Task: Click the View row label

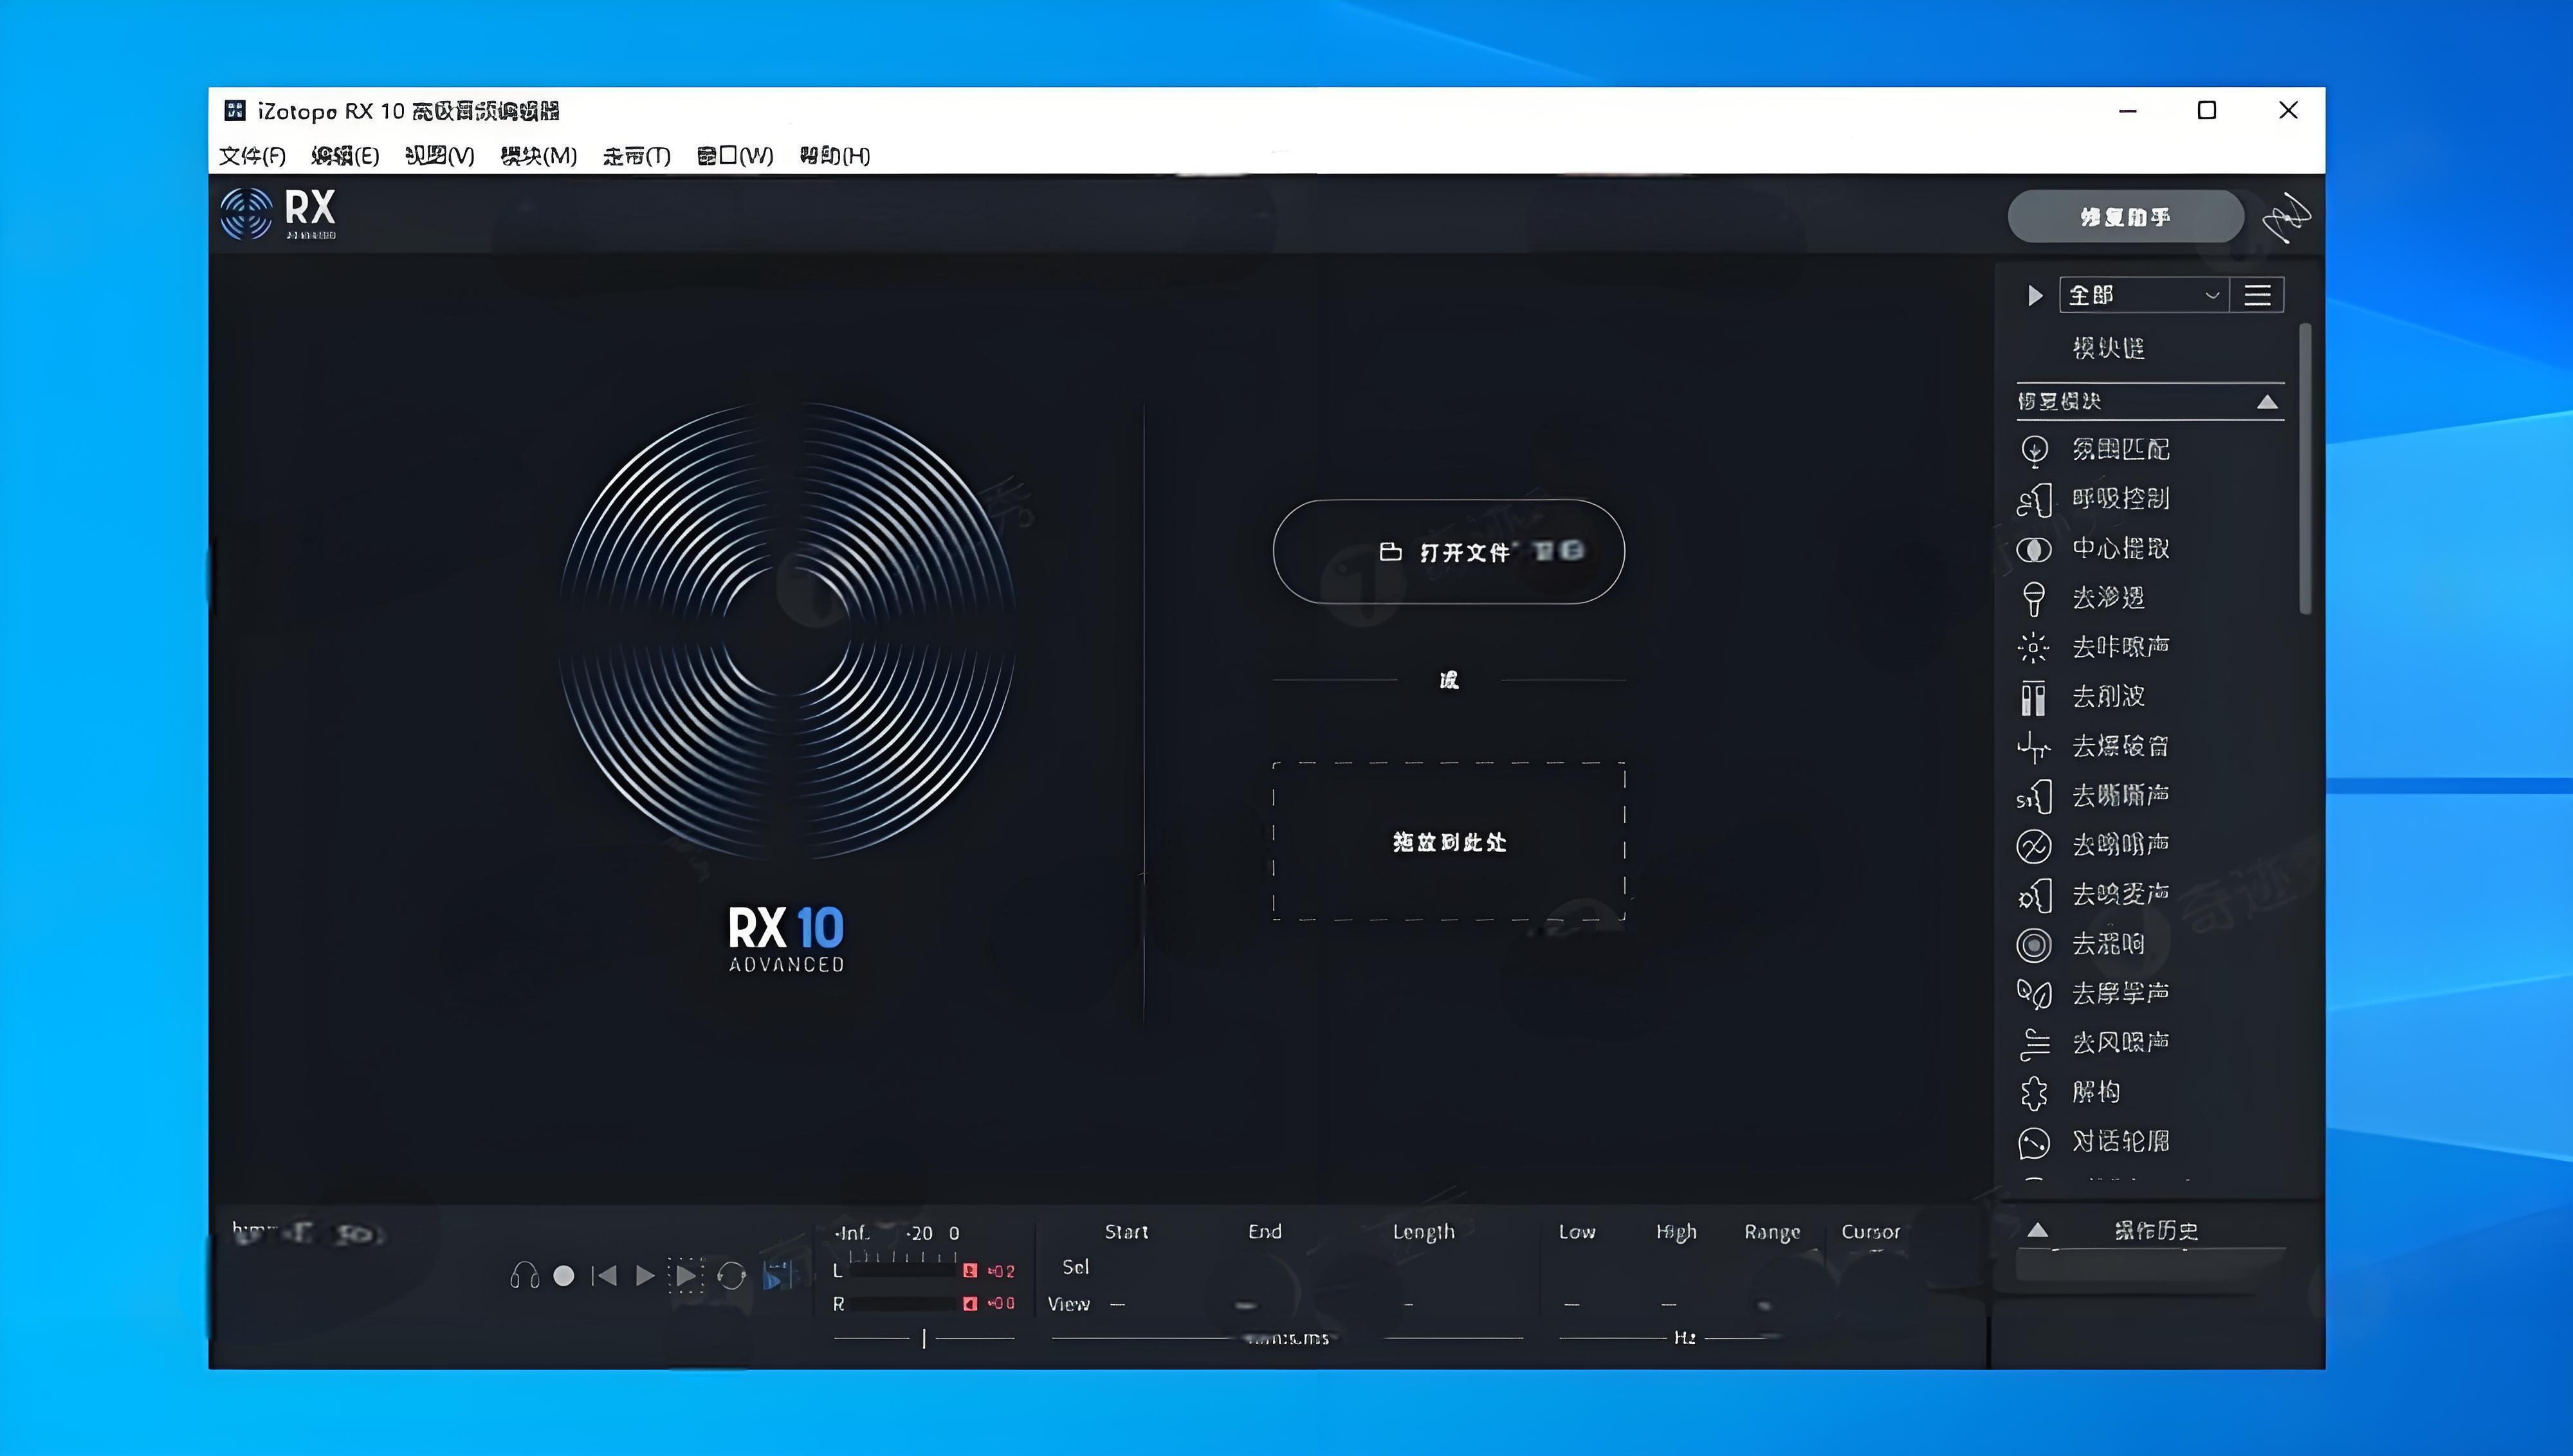Action: point(1068,1304)
